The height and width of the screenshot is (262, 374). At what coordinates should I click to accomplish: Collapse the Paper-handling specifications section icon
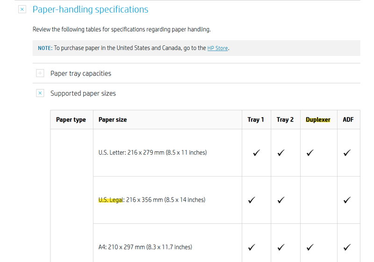tap(22, 9)
